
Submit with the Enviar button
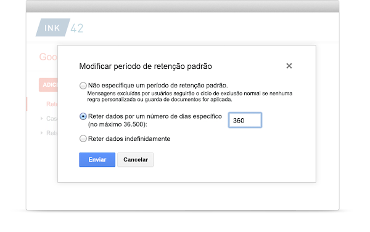click(x=97, y=159)
